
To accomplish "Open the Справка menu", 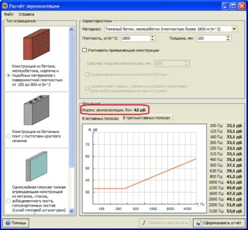I will (x=26, y=14).
